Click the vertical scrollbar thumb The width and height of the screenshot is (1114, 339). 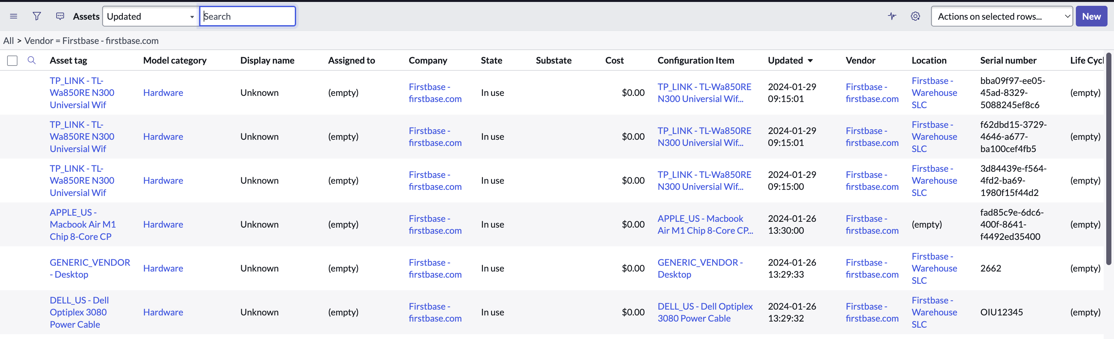(1109, 159)
